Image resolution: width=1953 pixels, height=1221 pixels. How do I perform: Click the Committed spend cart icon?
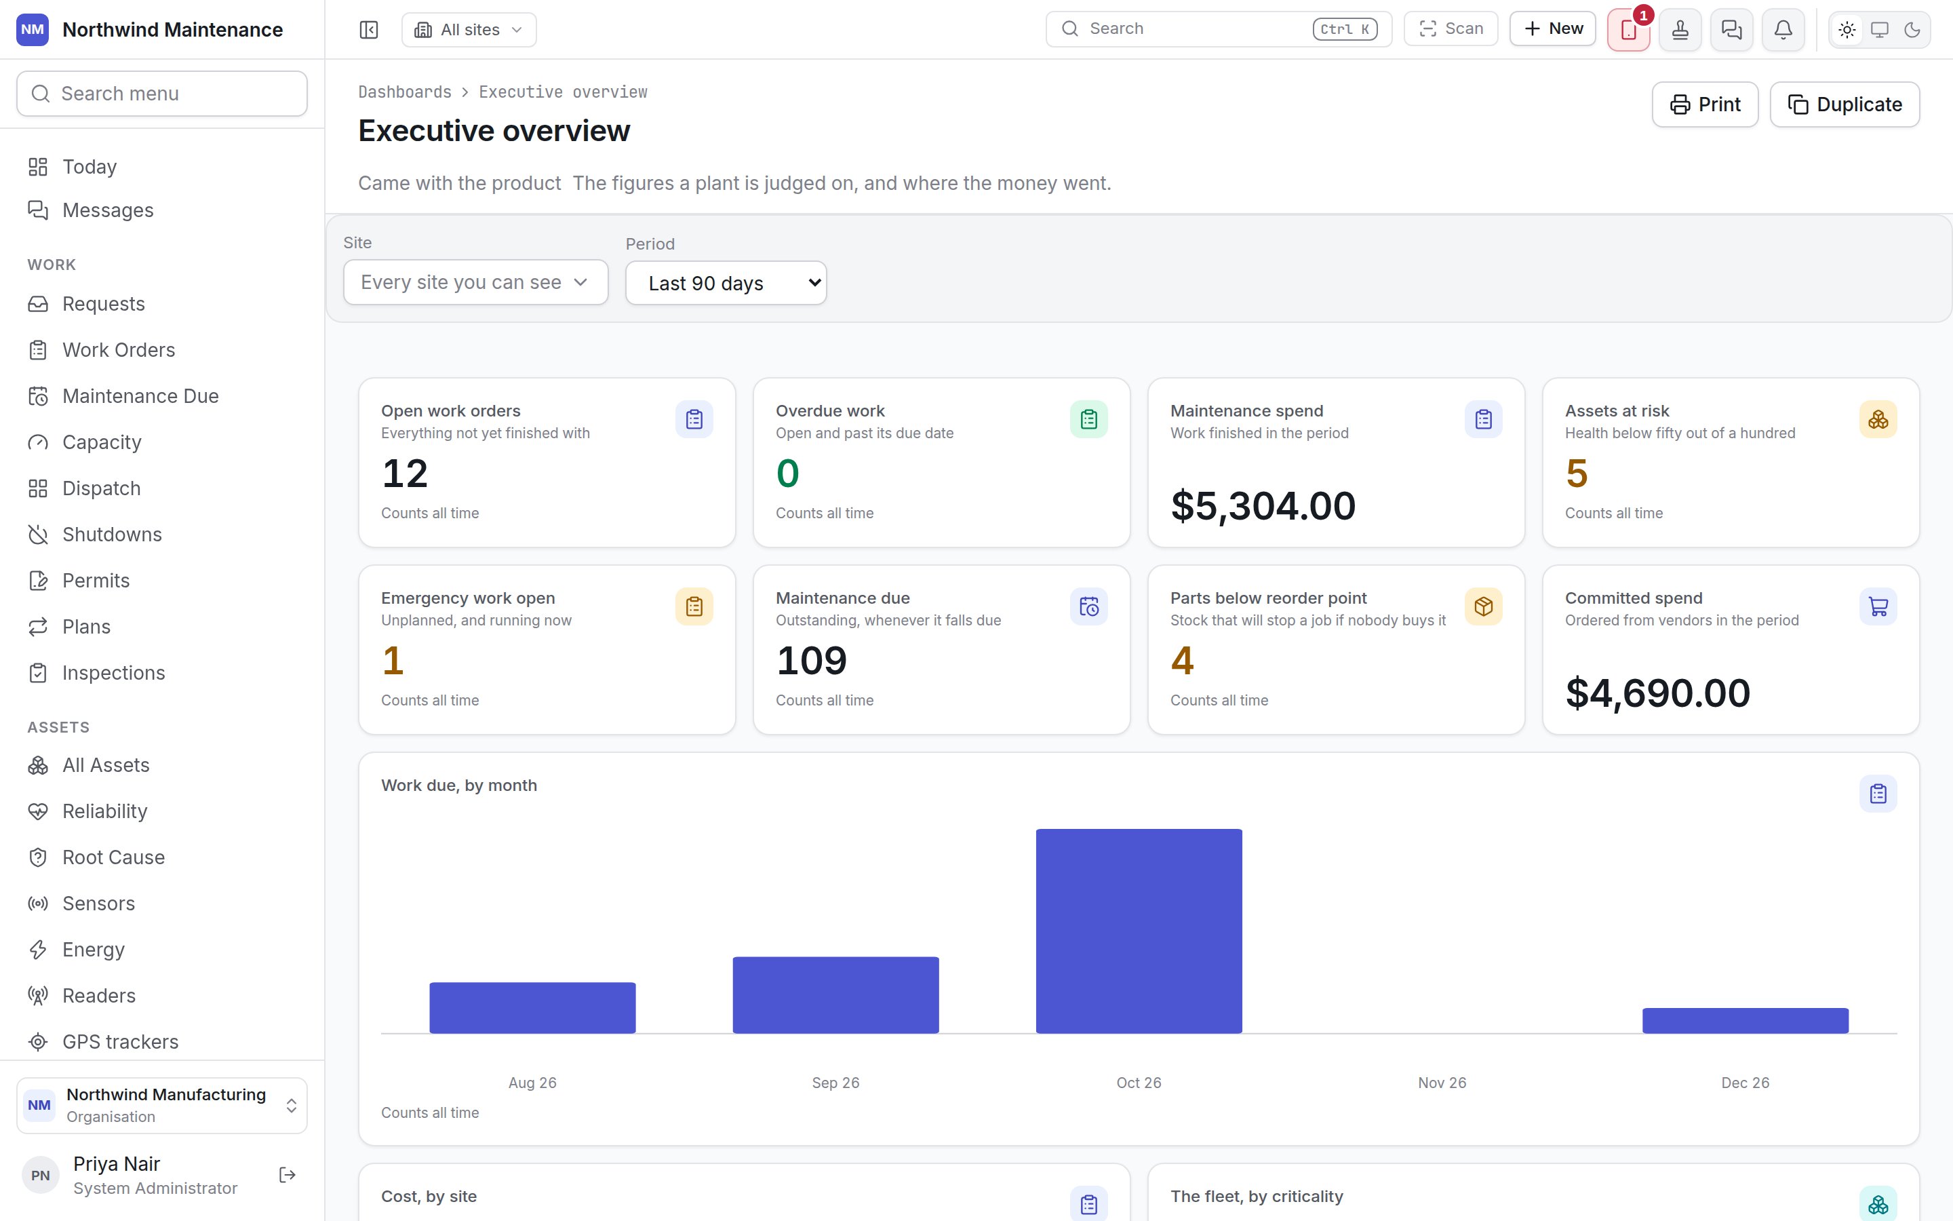[x=1878, y=606]
